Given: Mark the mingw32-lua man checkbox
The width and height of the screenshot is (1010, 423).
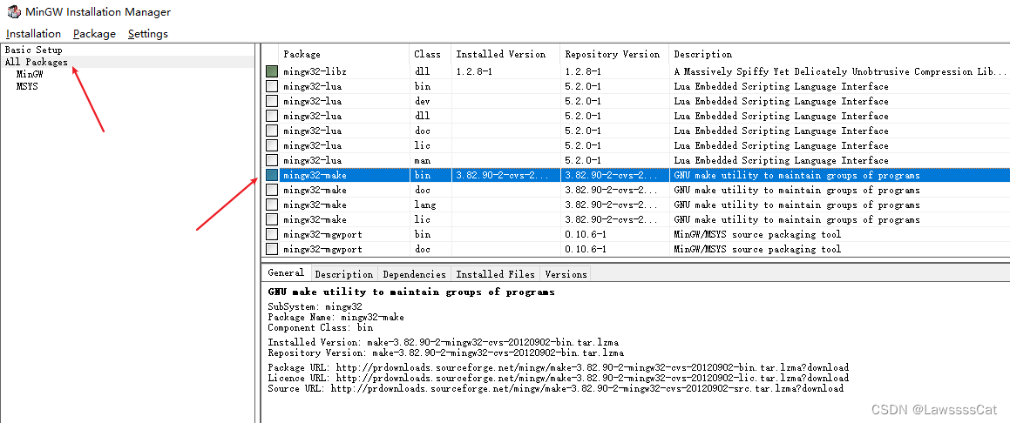Looking at the screenshot, I should [272, 160].
